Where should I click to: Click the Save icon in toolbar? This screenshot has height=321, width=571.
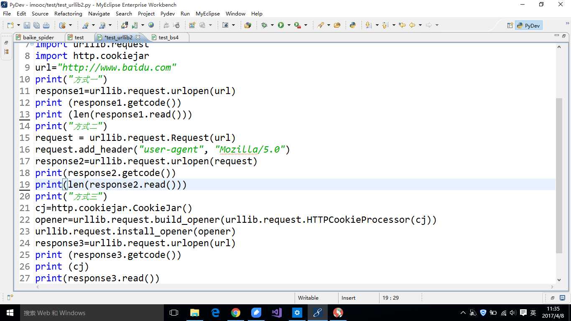(x=27, y=25)
